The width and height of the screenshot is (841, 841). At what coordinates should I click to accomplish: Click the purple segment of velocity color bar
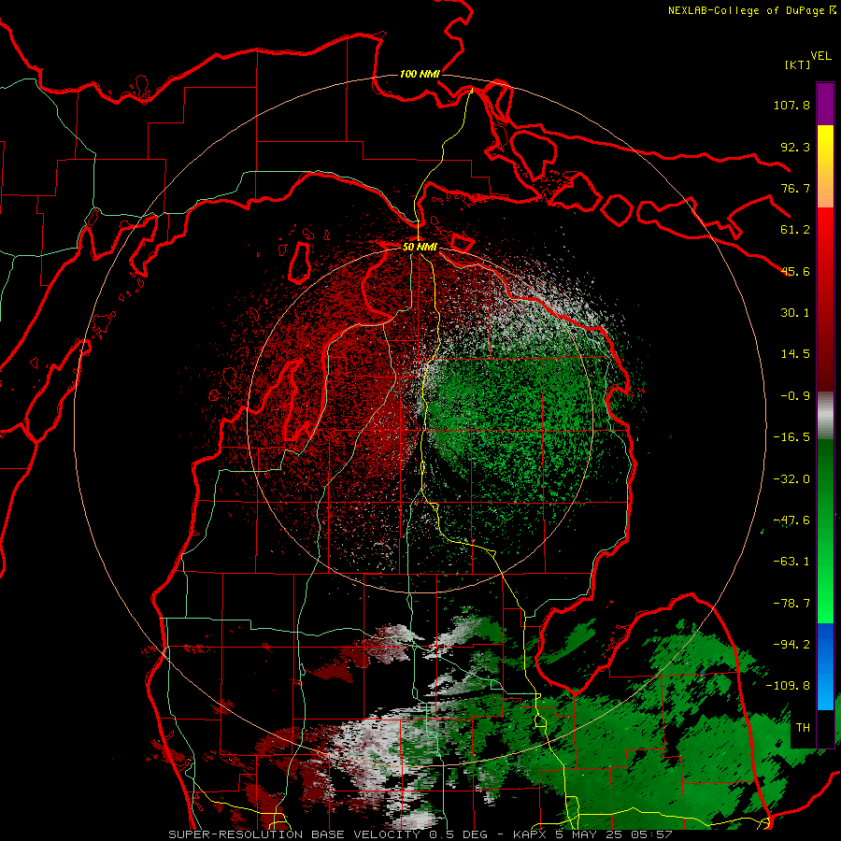[x=825, y=105]
